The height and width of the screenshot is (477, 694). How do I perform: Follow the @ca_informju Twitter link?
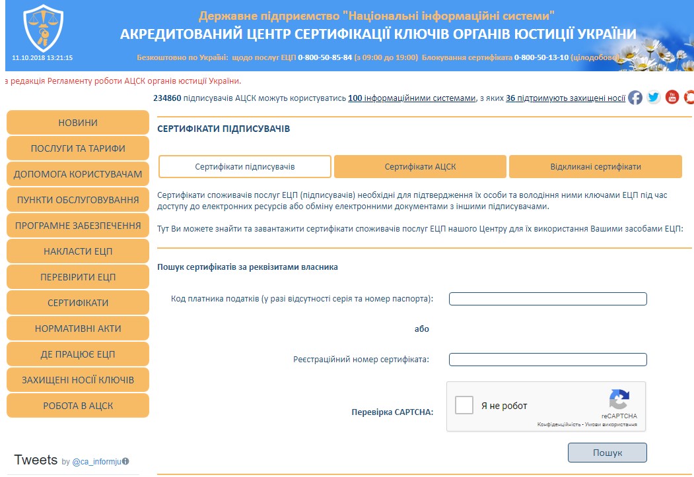tap(96, 462)
